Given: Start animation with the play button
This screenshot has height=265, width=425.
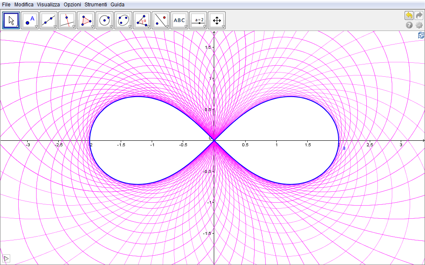Looking at the screenshot, I should pyautogui.click(x=6, y=258).
